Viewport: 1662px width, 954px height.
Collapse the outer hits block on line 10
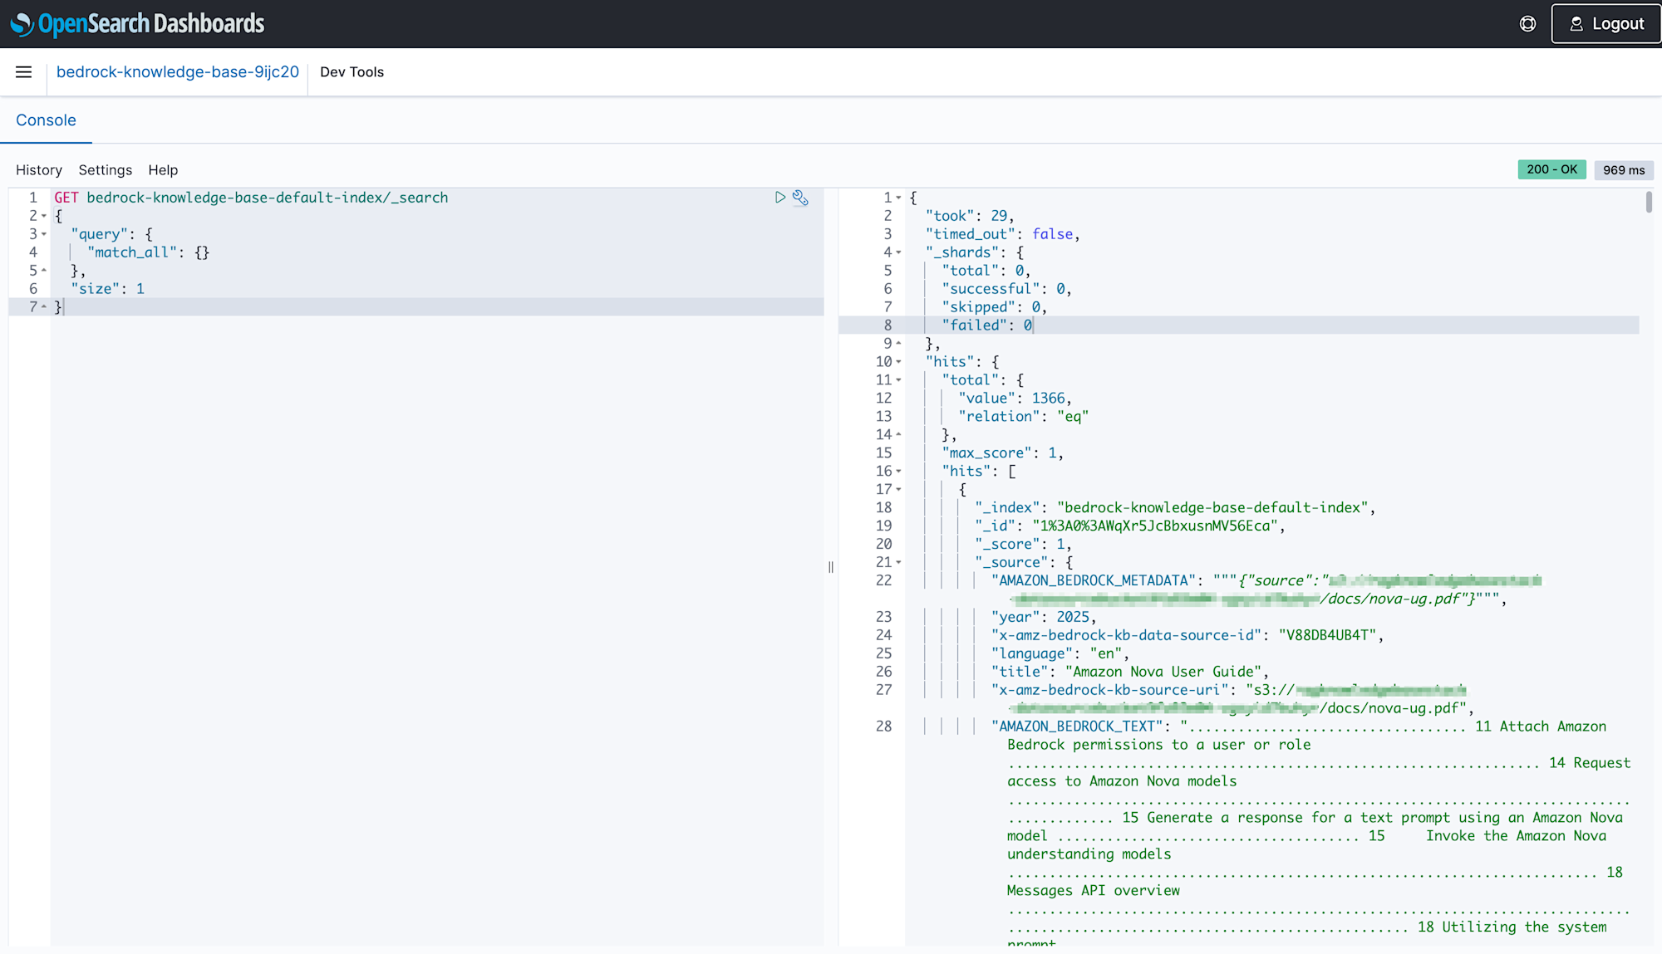pyautogui.click(x=898, y=362)
